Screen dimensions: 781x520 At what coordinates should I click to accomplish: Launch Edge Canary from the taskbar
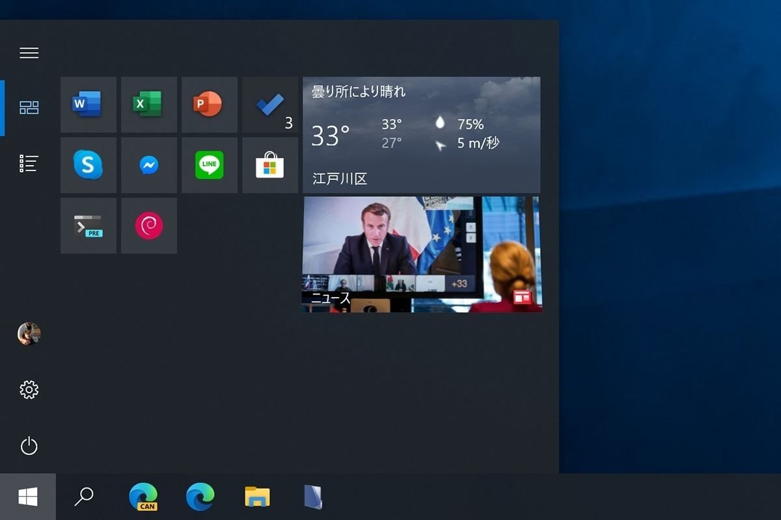point(143,497)
